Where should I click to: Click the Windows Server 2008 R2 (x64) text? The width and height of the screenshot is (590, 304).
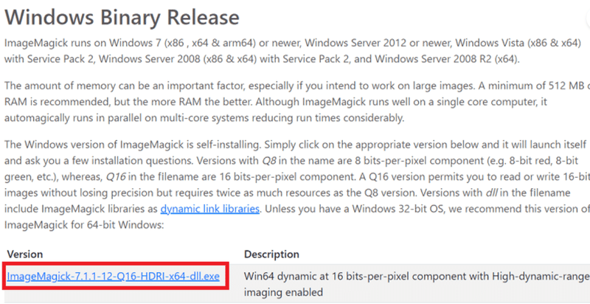[x=446, y=60]
